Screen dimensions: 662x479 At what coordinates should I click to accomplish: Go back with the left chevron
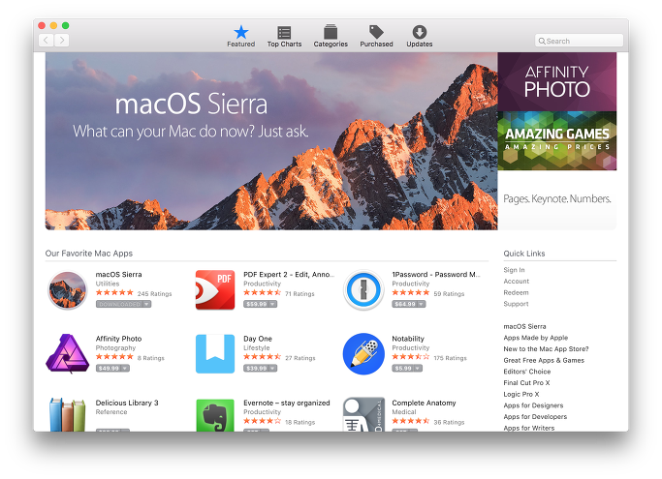coord(46,41)
